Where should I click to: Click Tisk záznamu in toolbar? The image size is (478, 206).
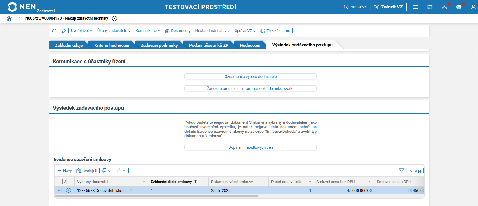click(275, 31)
